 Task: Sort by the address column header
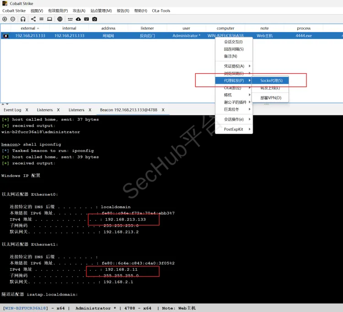tap(108, 28)
